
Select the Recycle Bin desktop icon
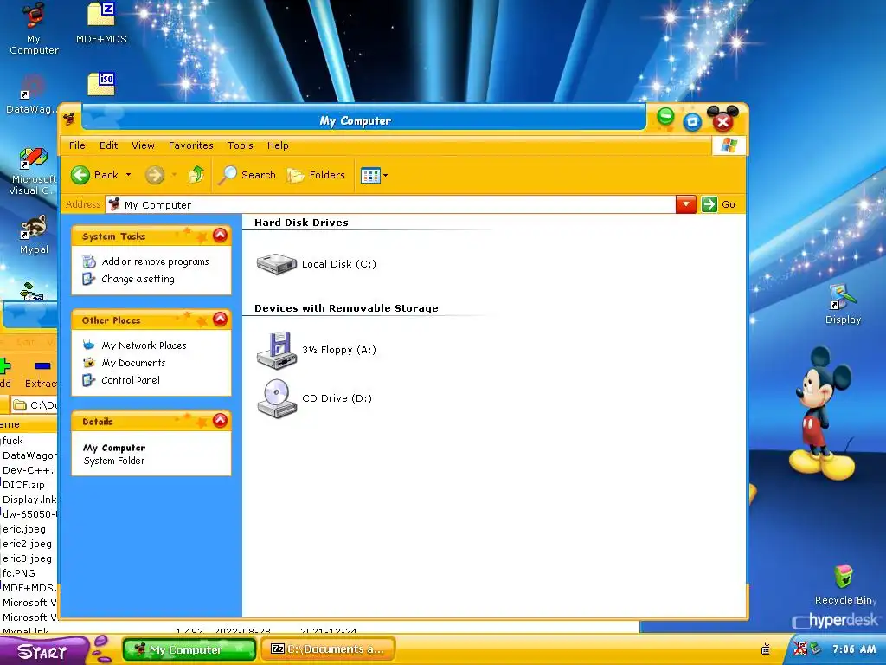(x=844, y=584)
